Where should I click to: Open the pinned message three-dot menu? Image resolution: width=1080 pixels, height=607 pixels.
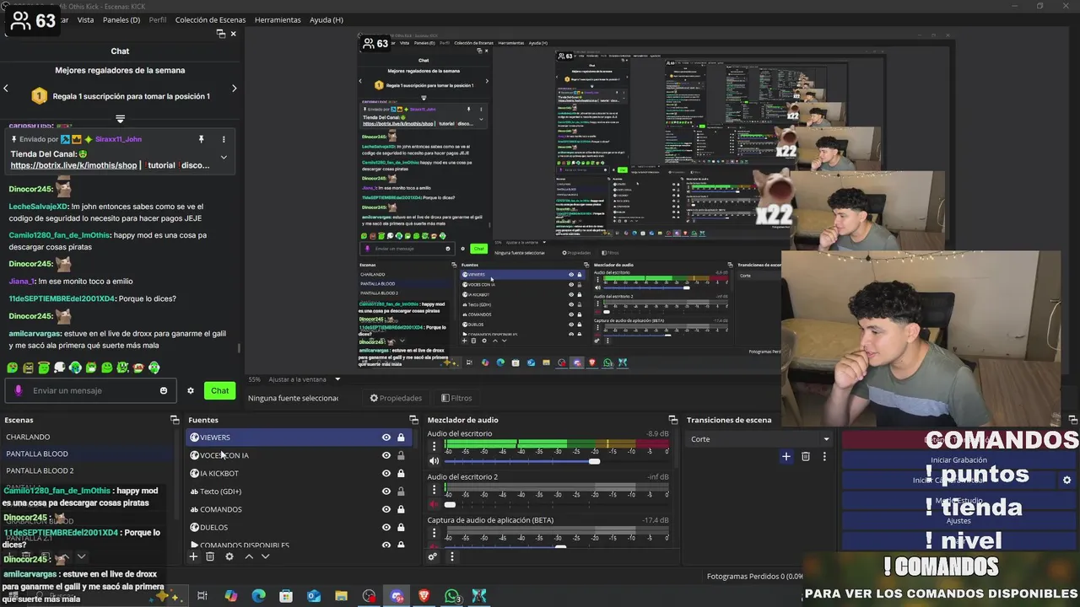coord(224,139)
